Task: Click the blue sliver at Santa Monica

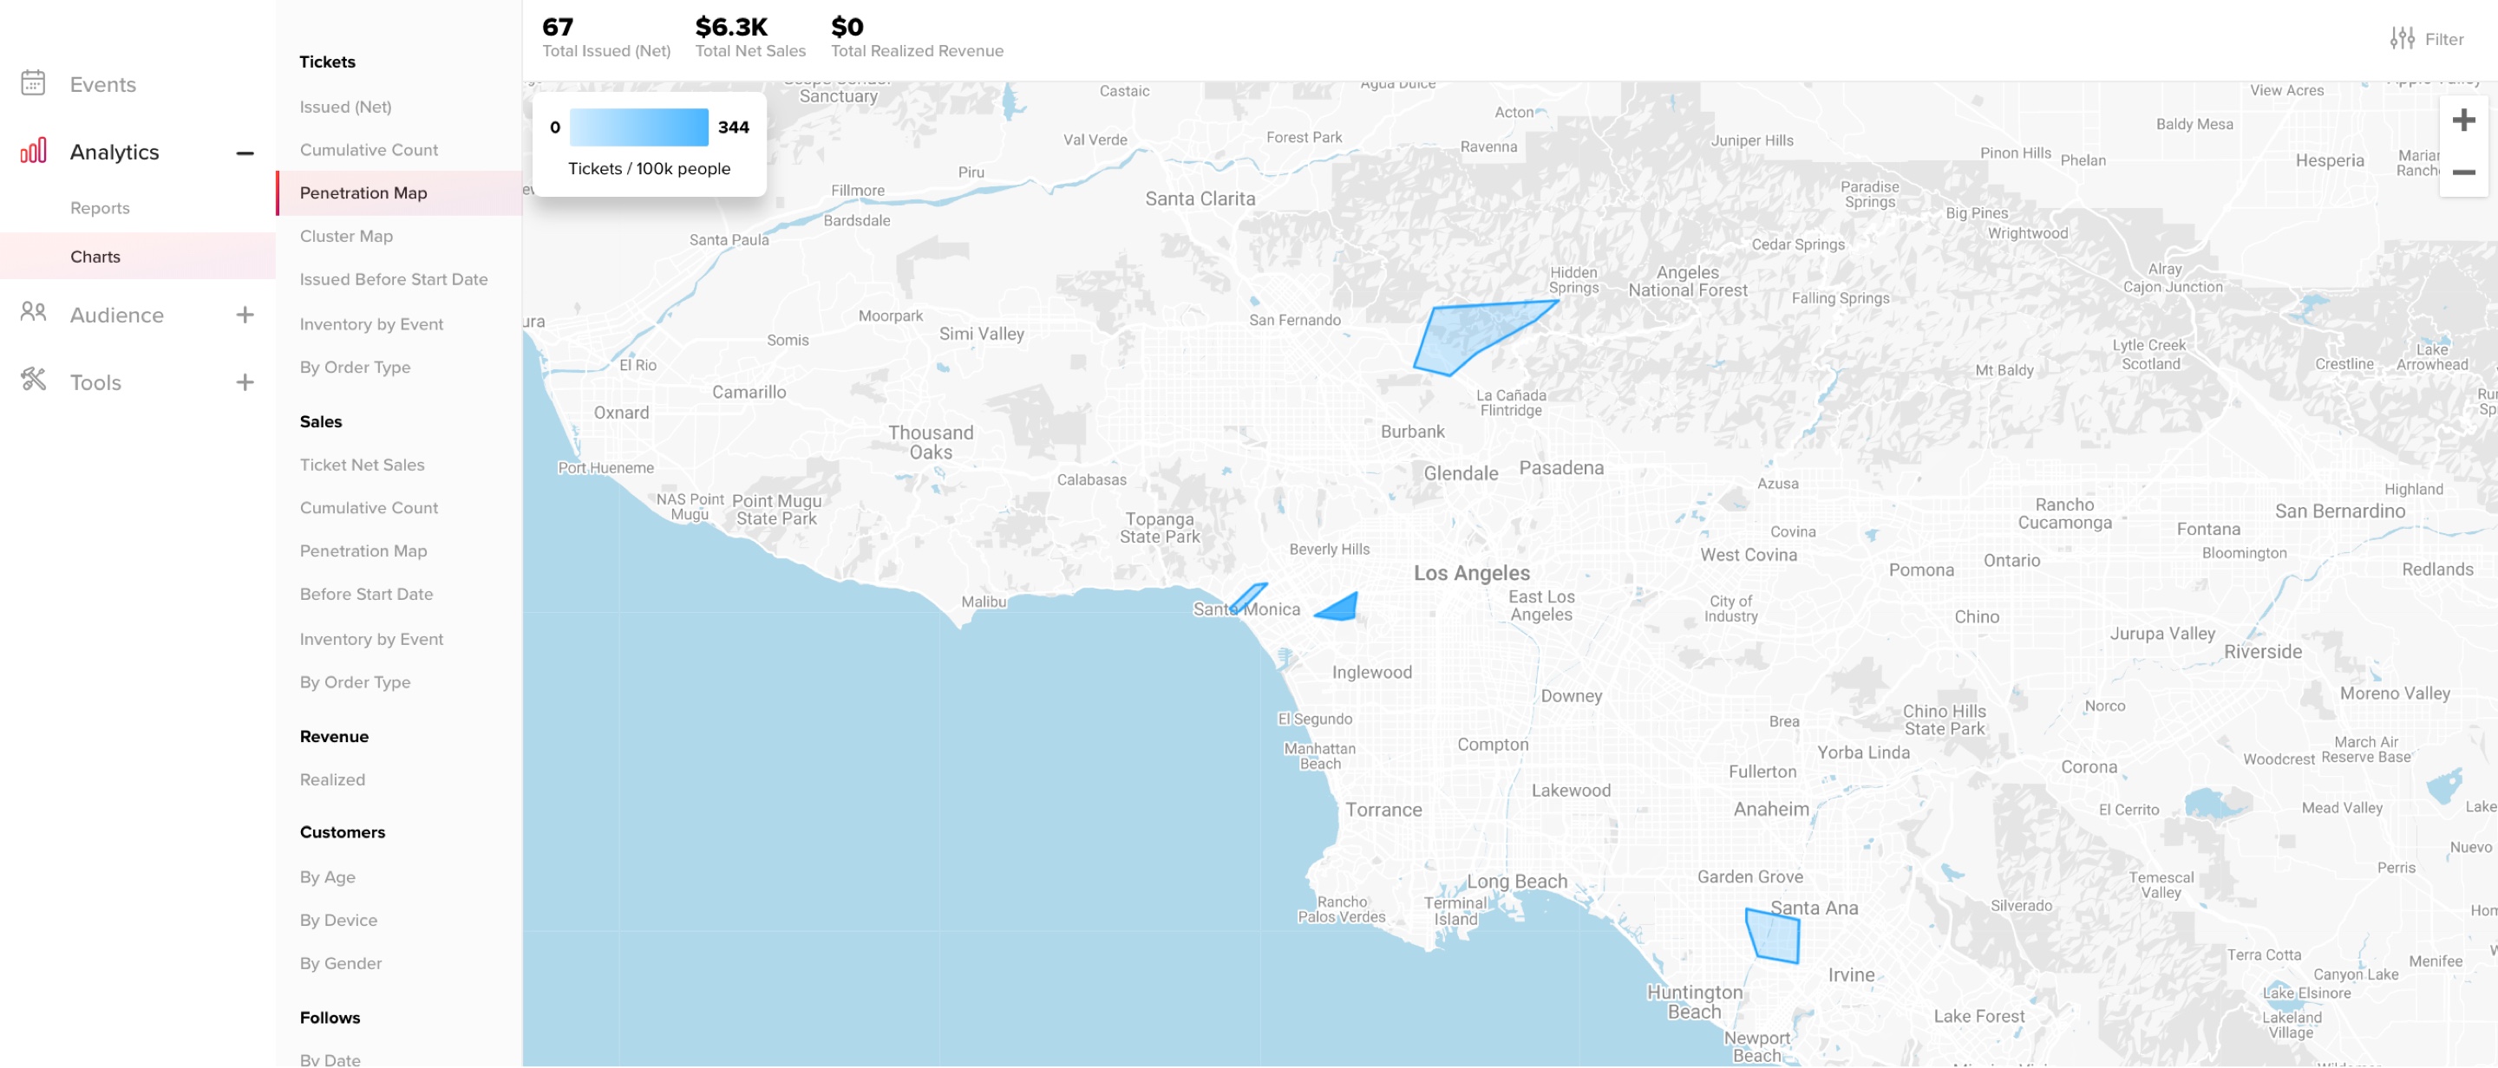Action: [x=1248, y=597]
